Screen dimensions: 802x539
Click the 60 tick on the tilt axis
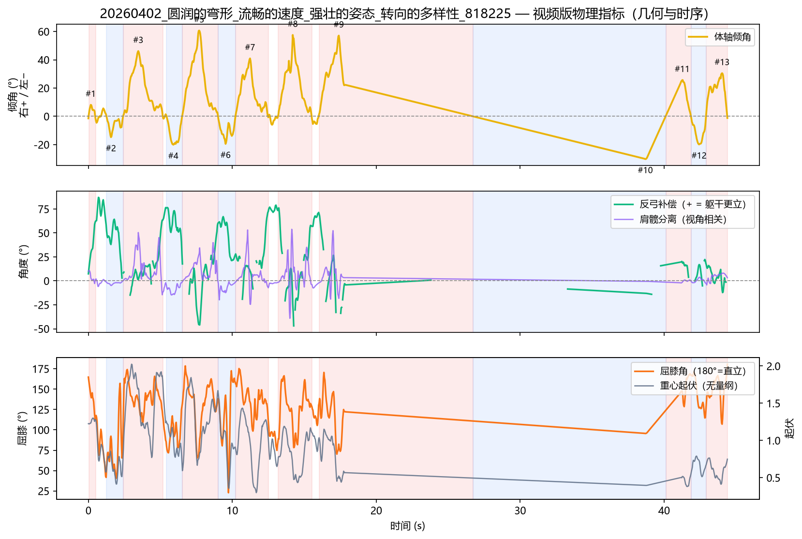click(x=44, y=32)
